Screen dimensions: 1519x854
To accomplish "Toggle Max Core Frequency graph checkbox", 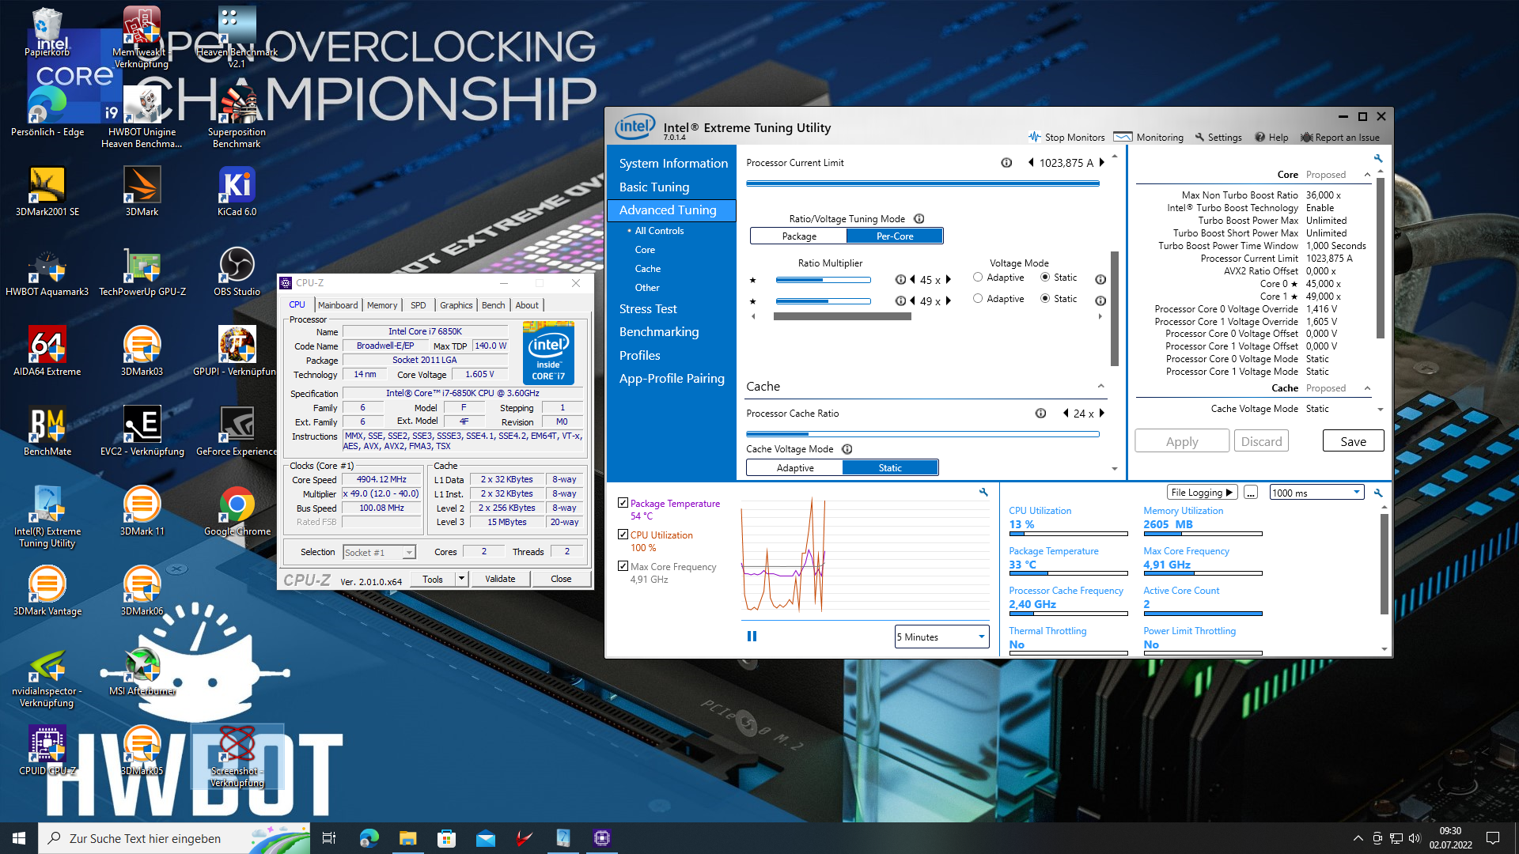I will click(623, 566).
